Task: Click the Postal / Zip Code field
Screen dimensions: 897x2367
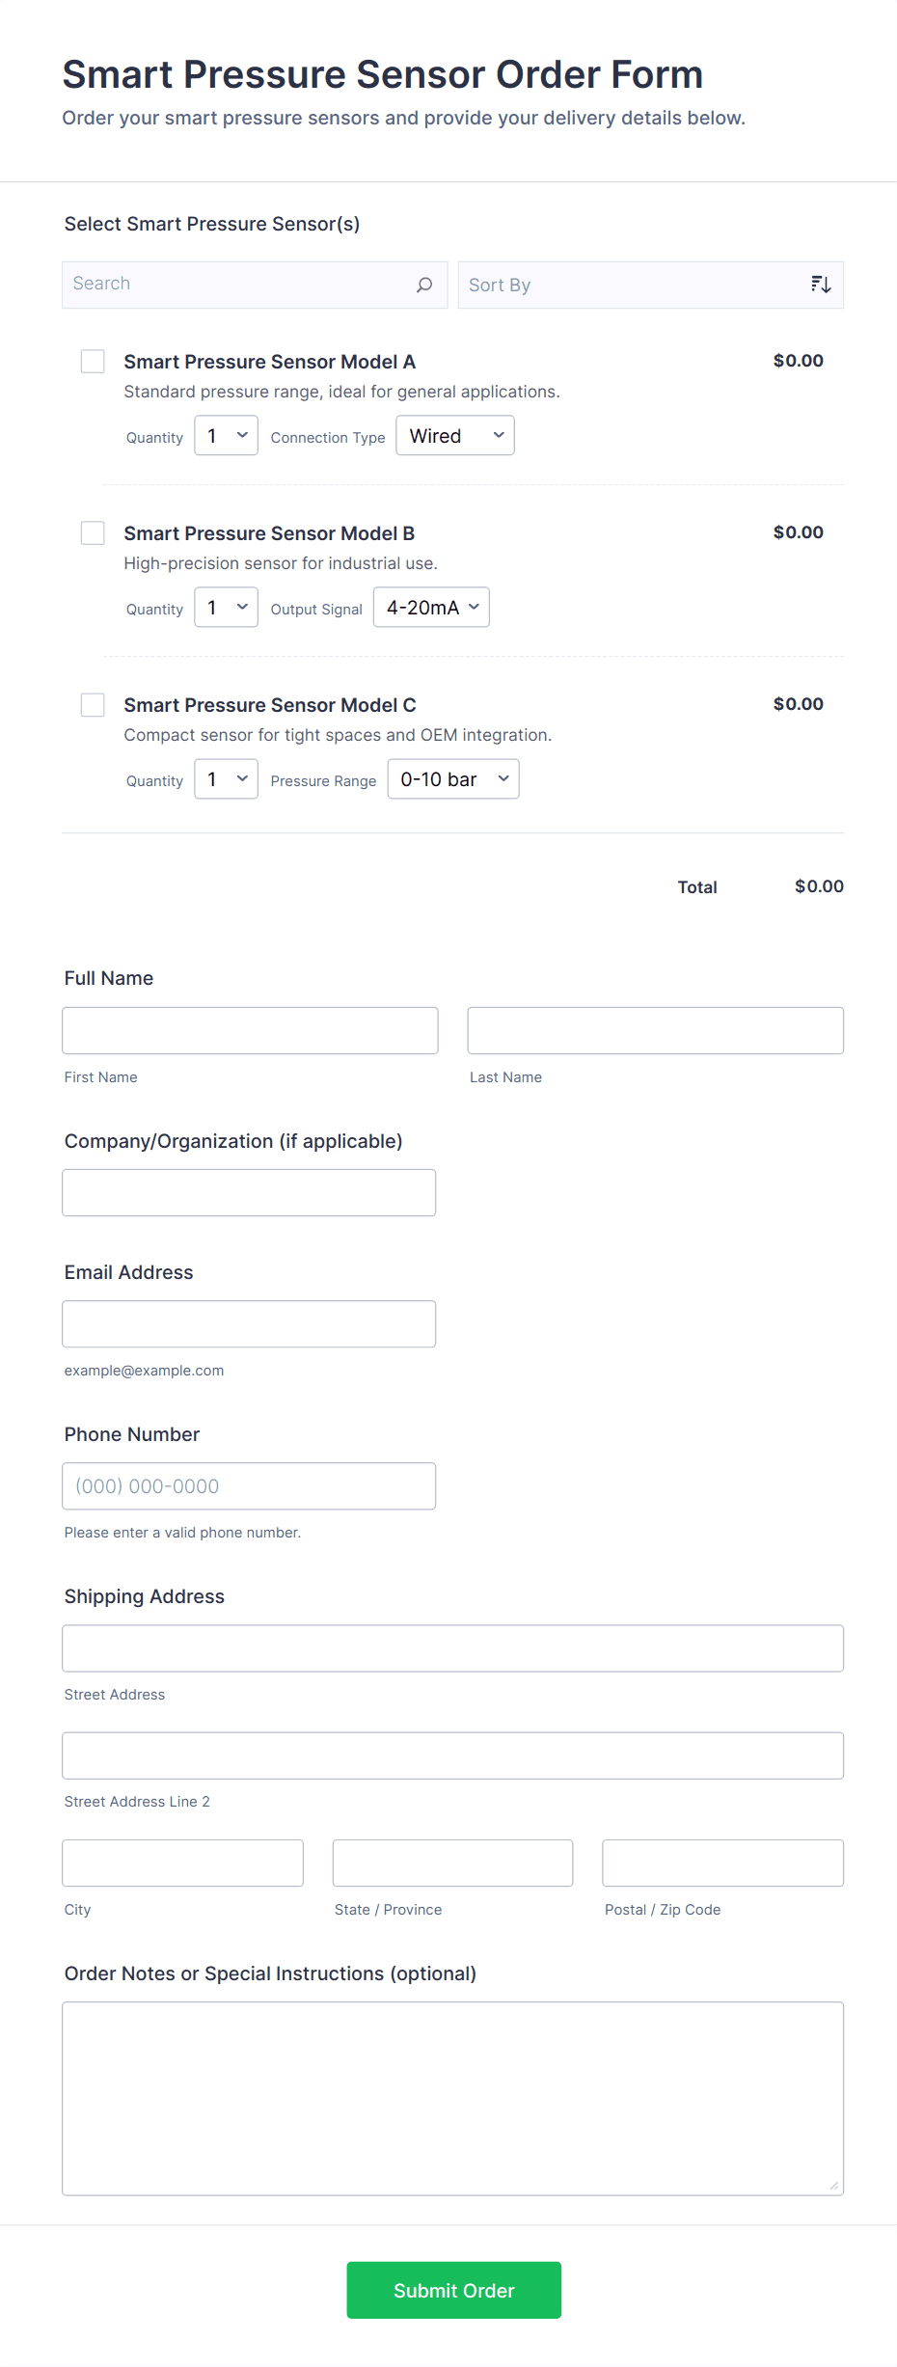Action: pyautogui.click(x=722, y=1864)
